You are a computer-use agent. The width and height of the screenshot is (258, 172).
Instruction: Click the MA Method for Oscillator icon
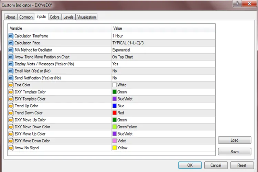[x=11, y=50]
